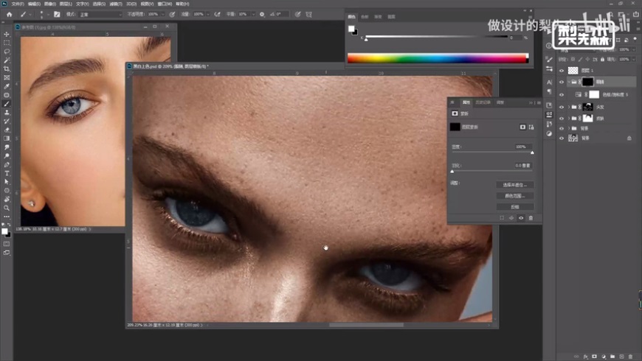The image size is (642, 361).
Task: Click the trash icon in Properties panel
Action: [x=530, y=218]
